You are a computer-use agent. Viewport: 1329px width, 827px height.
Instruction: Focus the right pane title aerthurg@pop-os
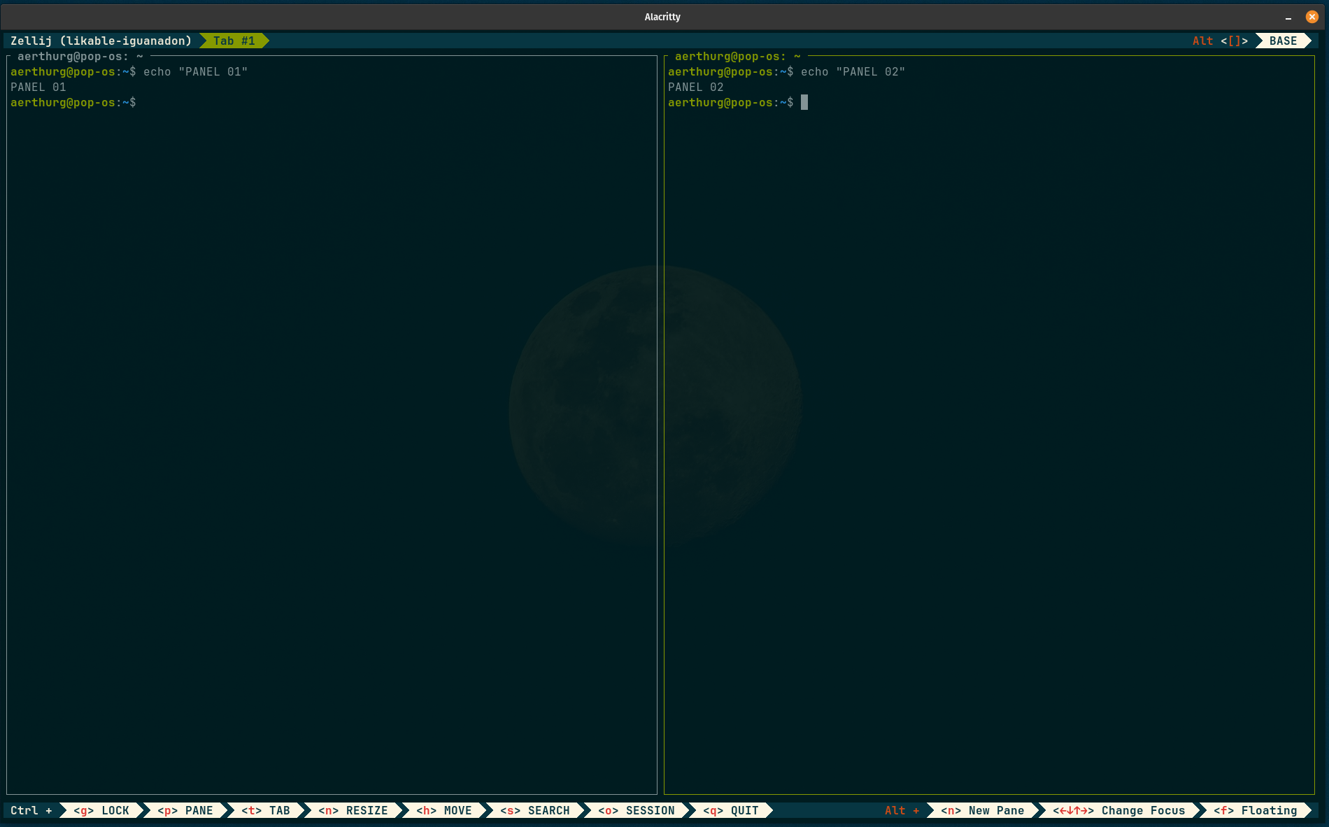tap(738, 57)
